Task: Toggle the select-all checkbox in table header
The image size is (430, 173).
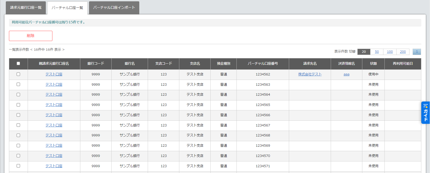Action: (18, 63)
